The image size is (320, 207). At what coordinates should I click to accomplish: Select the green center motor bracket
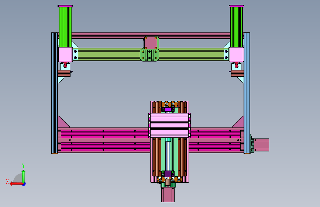(149, 55)
